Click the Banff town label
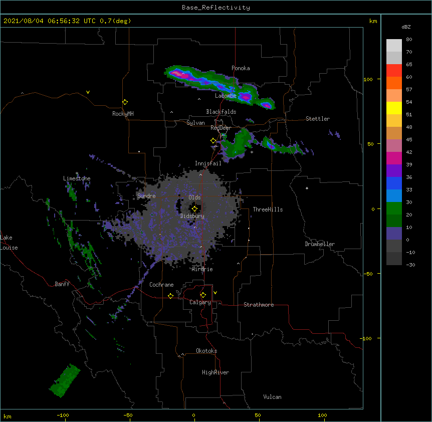This screenshot has height=422, width=432. 62,284
